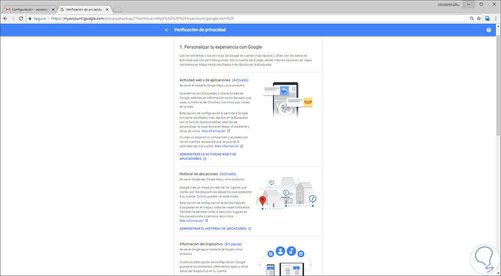
Task: Click the back arrow next to Verificación de privacidad
Action: click(x=167, y=30)
